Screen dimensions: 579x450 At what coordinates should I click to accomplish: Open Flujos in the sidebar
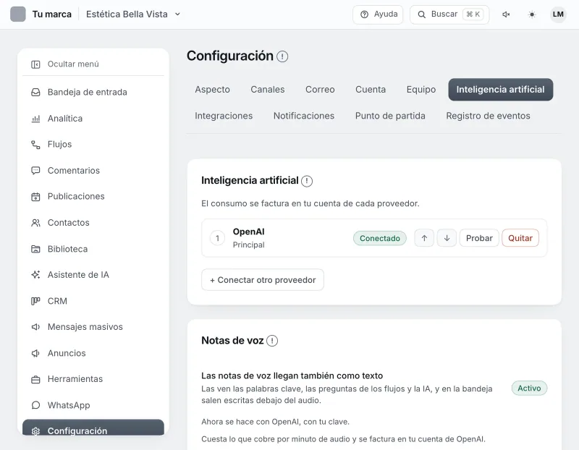[x=93, y=145]
